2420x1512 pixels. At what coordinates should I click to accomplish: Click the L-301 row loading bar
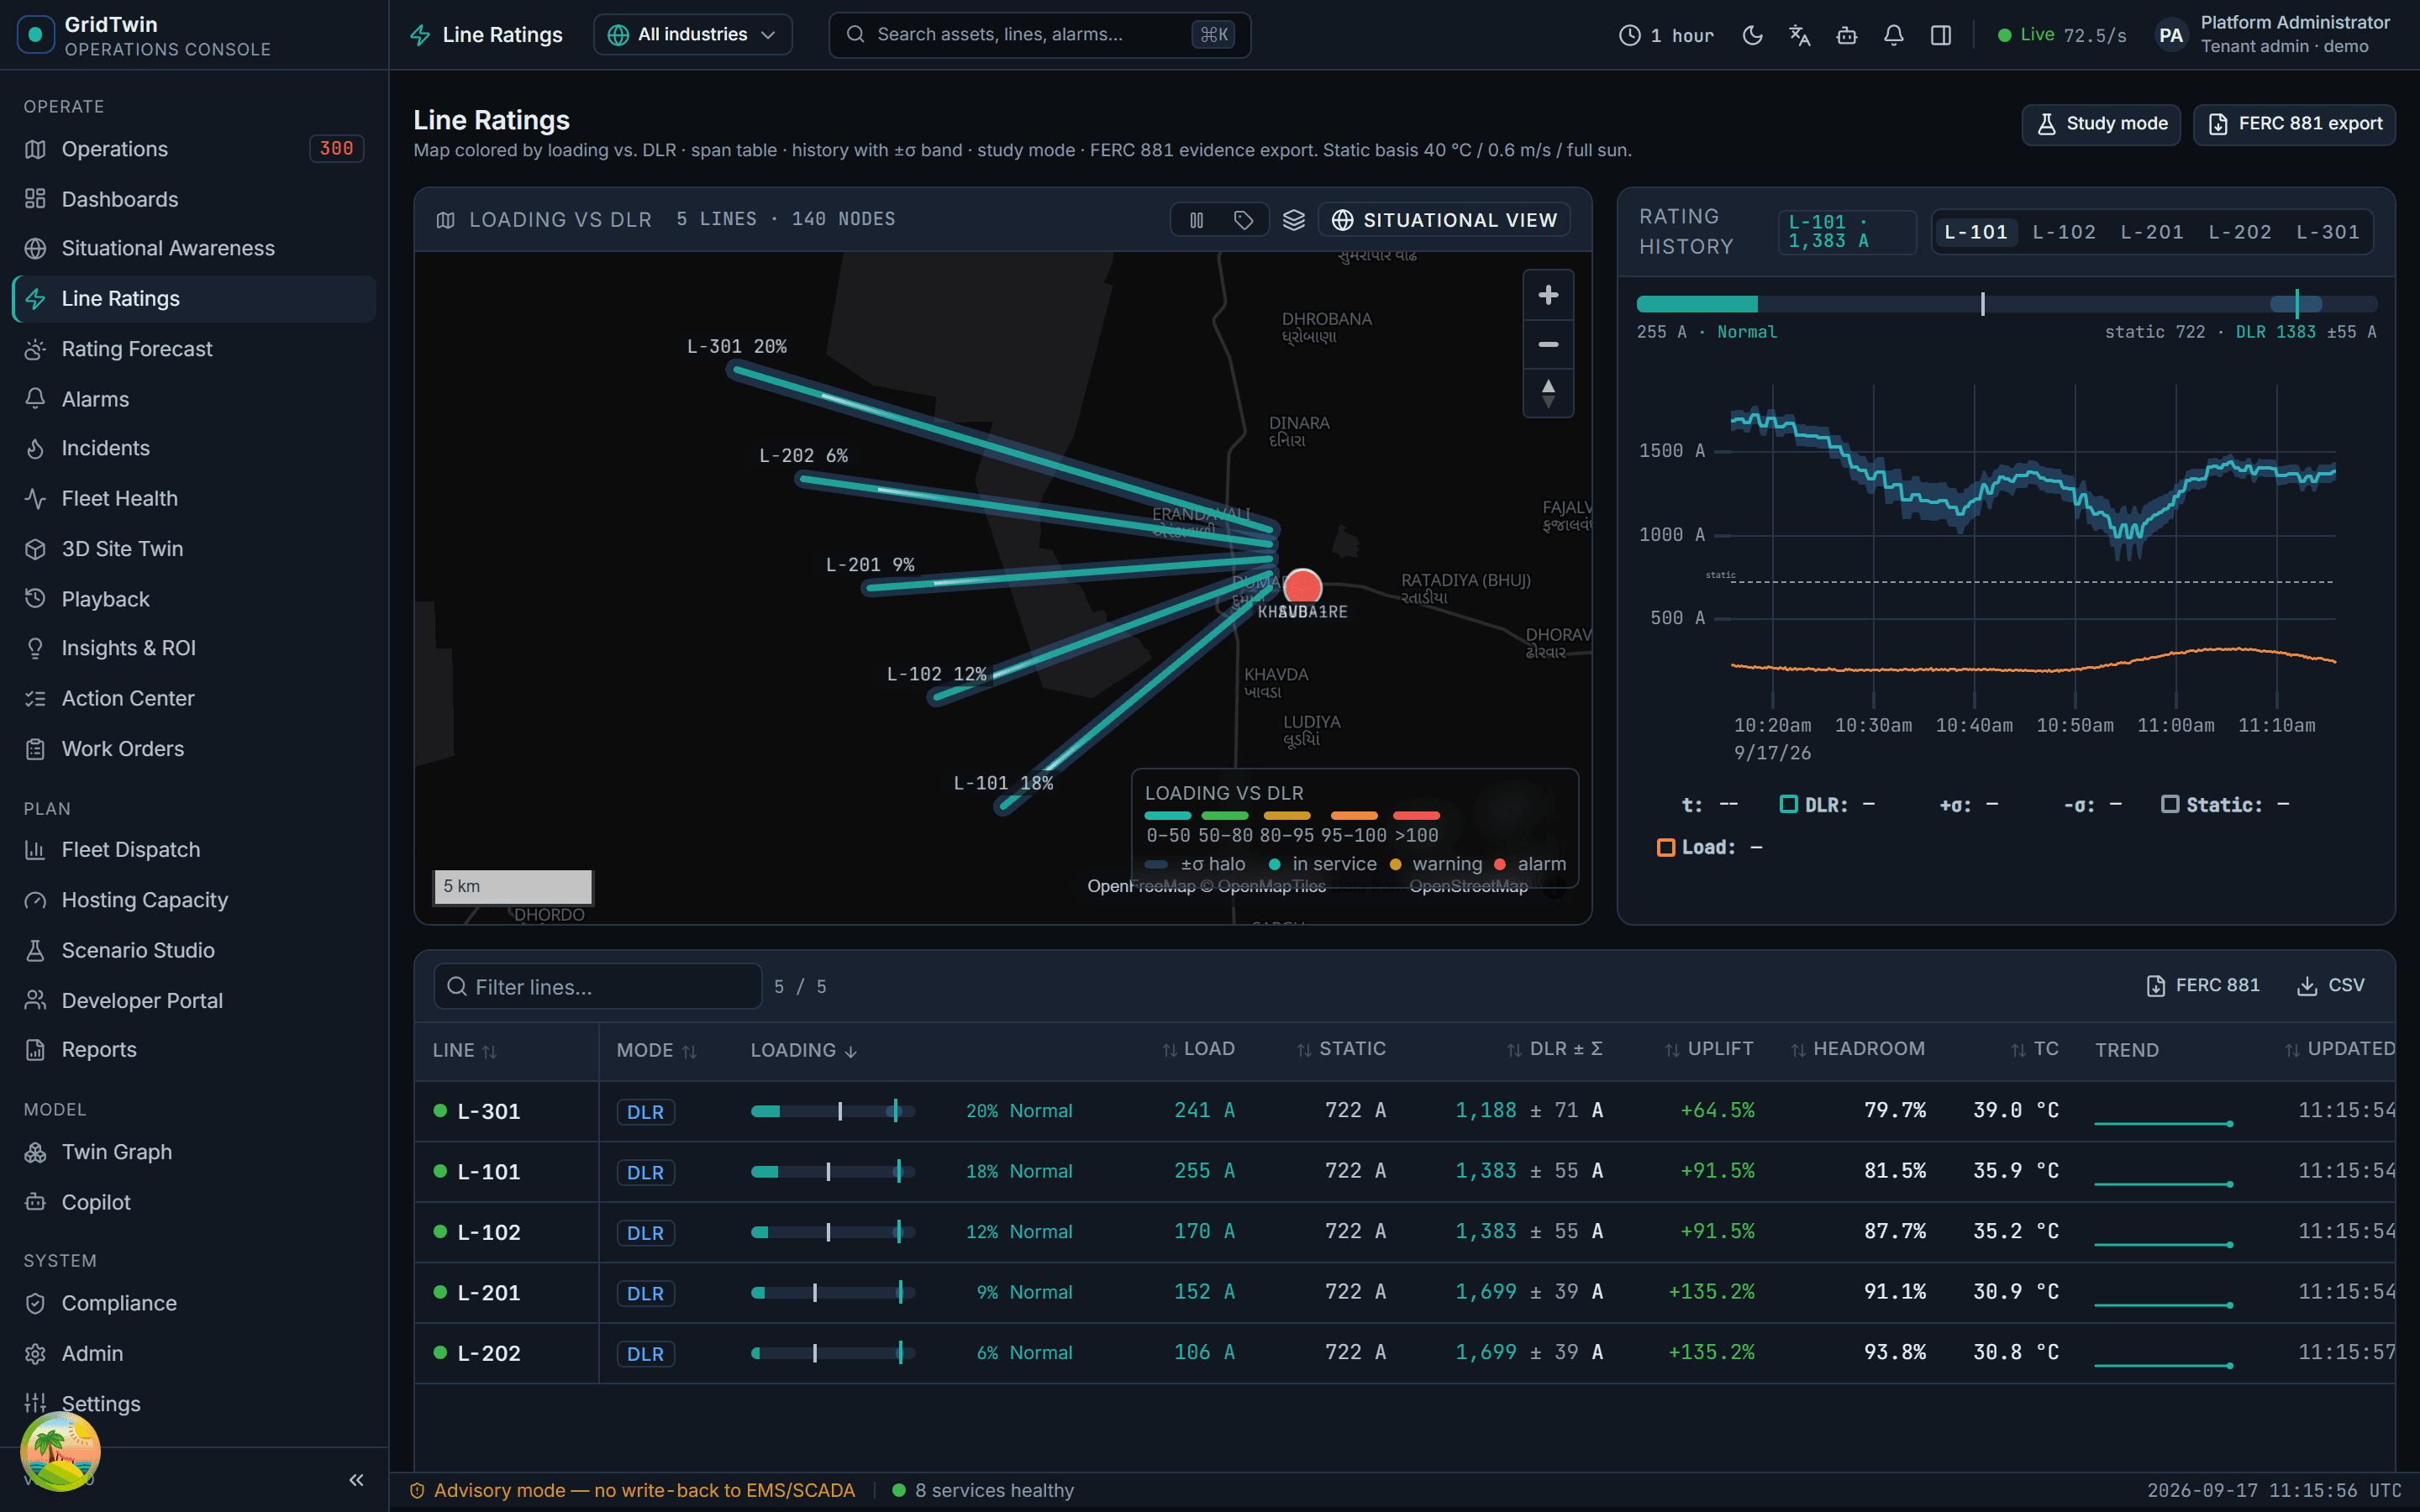point(833,1111)
